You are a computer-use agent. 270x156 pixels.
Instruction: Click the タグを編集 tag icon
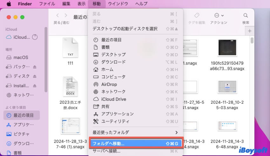pos(197,16)
